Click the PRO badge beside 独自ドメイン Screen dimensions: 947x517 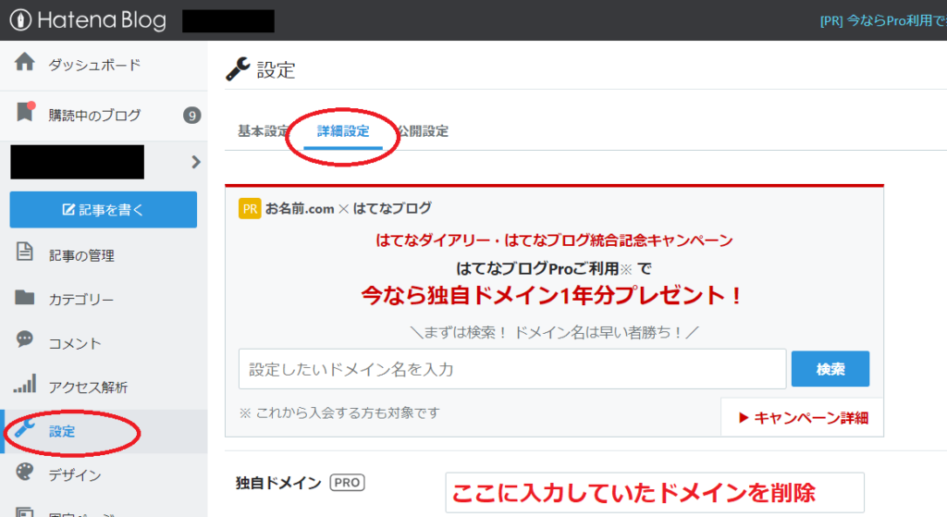tap(348, 483)
